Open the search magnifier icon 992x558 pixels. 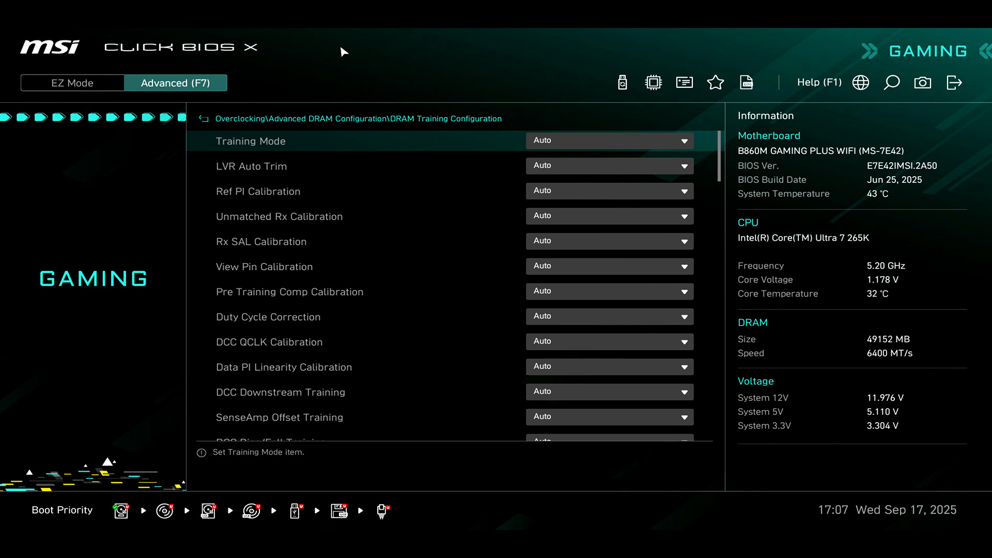tap(892, 83)
